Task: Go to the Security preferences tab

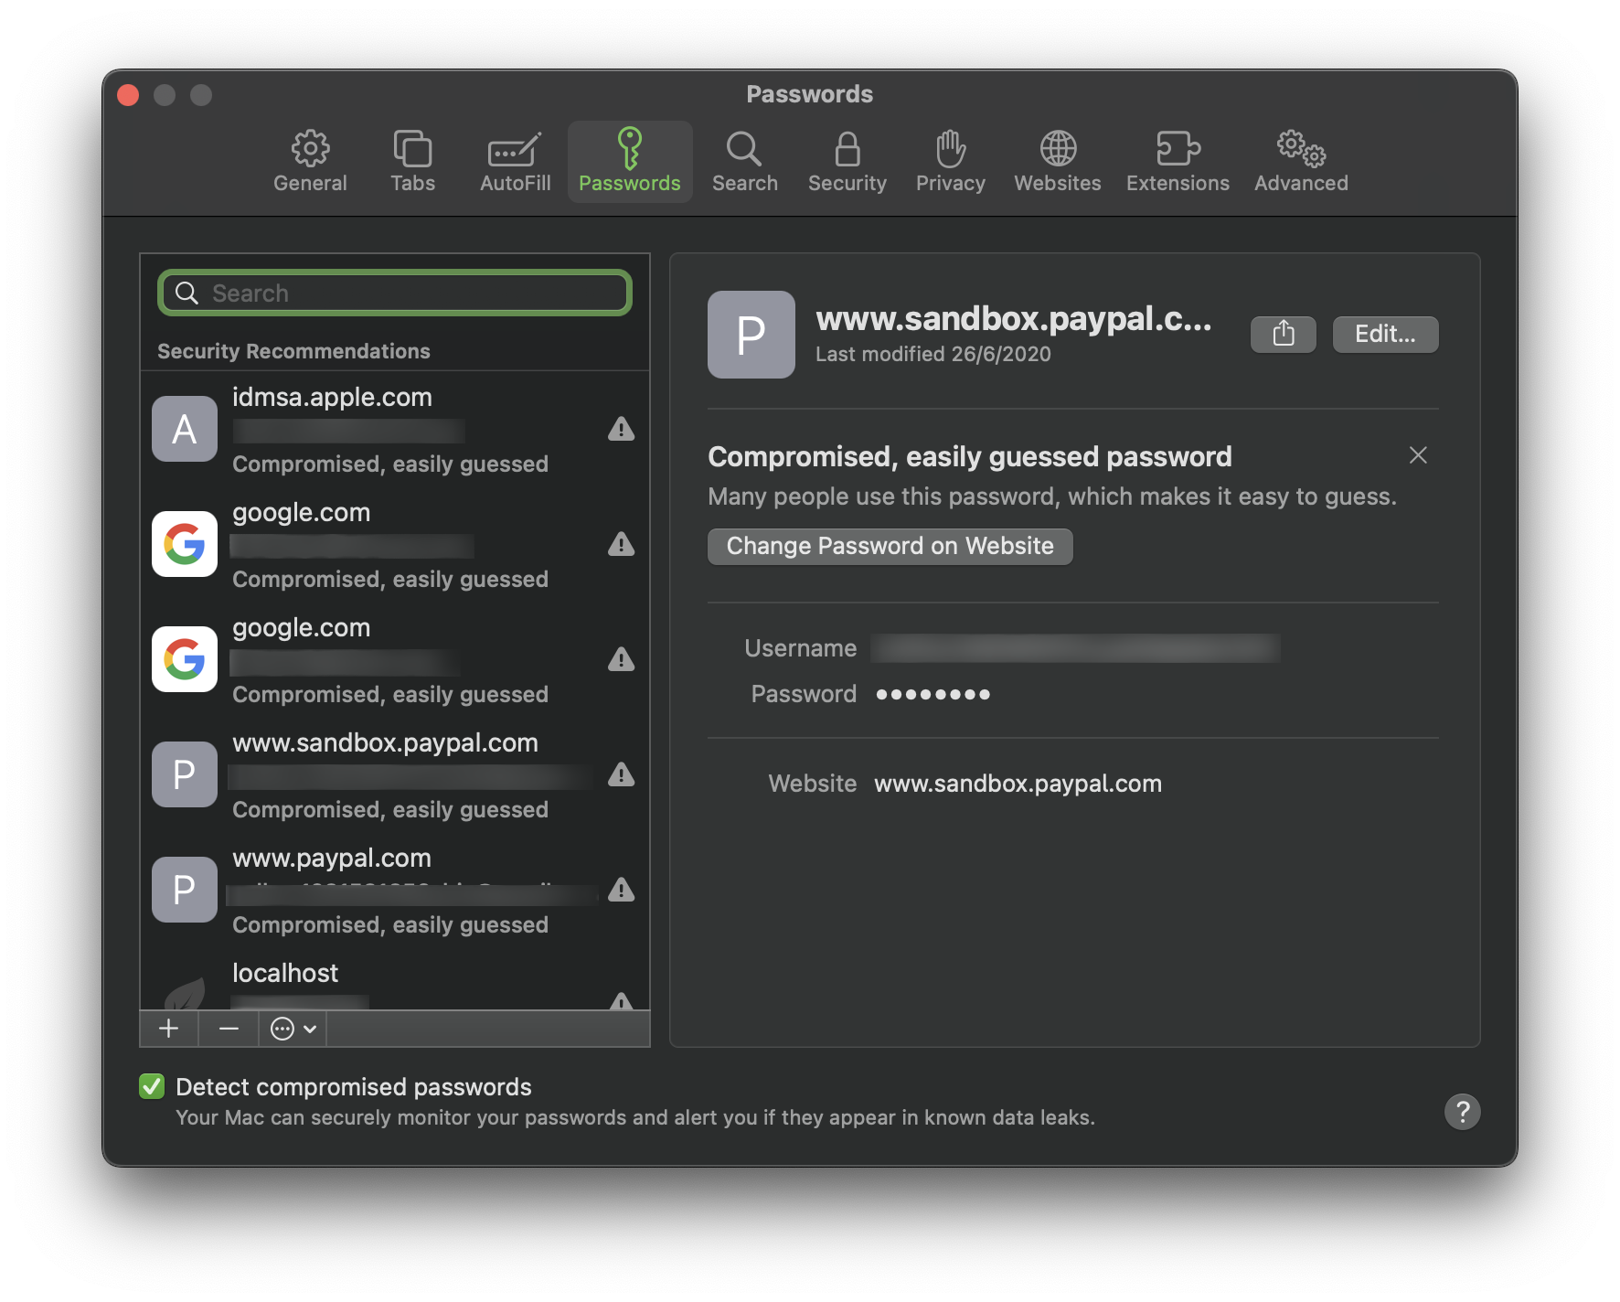Action: click(x=847, y=162)
